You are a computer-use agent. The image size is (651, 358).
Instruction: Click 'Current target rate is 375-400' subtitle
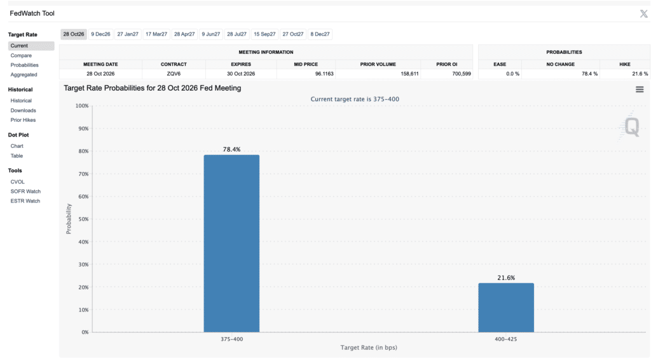[355, 100]
